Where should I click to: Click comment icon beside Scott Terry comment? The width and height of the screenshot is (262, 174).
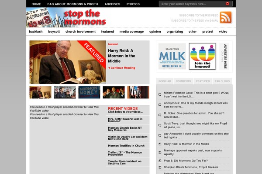click(160, 125)
